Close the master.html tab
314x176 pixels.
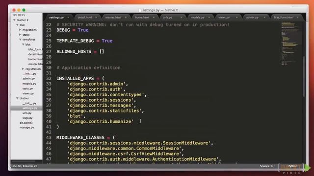(126, 18)
